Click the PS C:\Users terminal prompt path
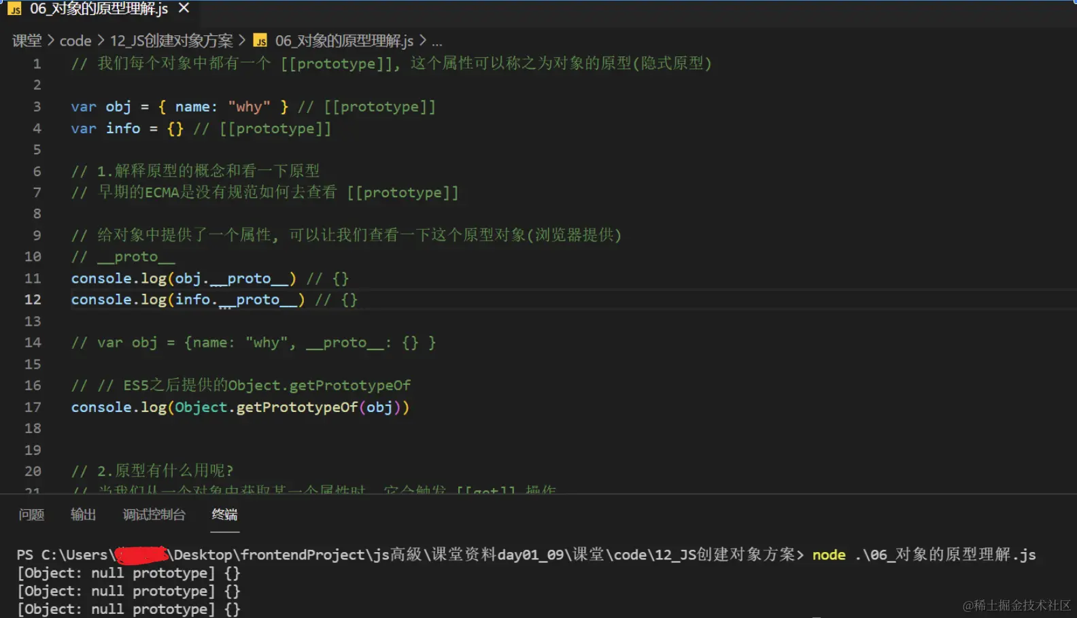This screenshot has width=1077, height=618. pyautogui.click(x=411, y=555)
